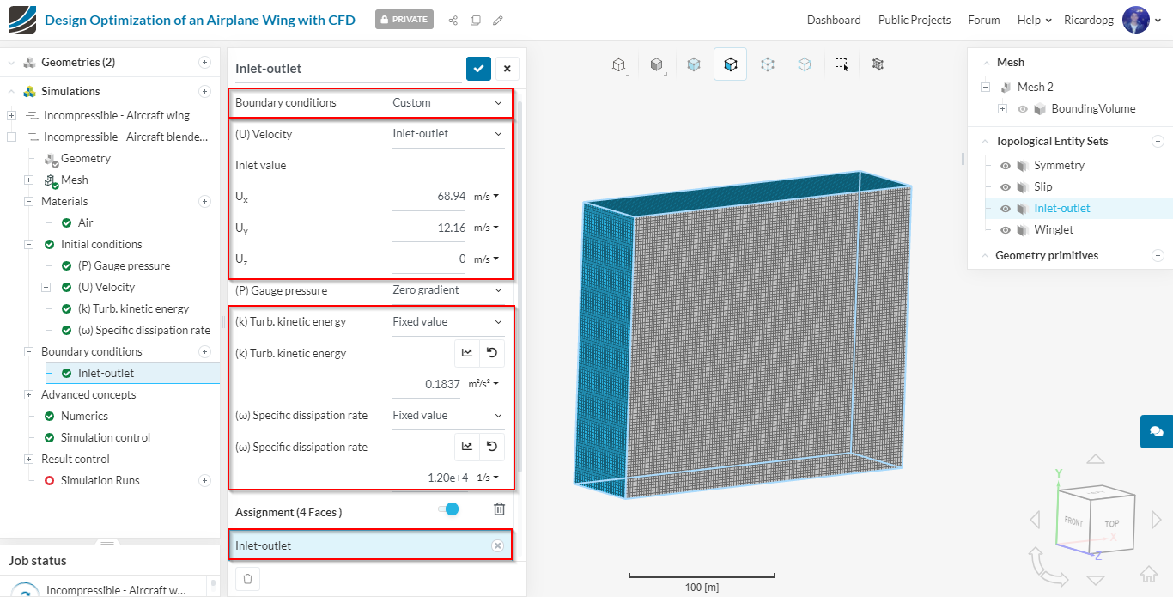Reset the Turb. kinetic energy value
This screenshot has height=597, width=1173.
(492, 351)
